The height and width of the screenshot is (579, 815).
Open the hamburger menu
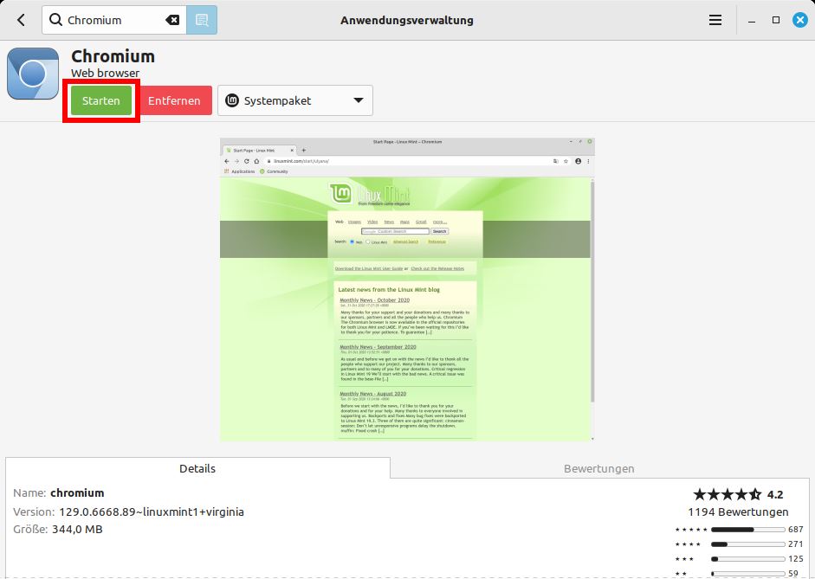[715, 19]
